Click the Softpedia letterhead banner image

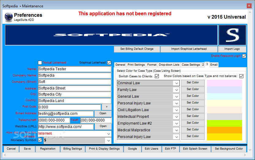pyautogui.click(x=111, y=35)
